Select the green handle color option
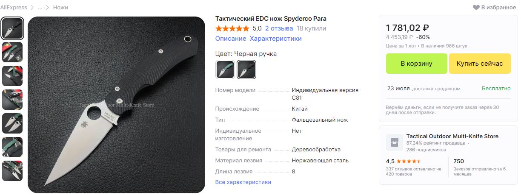Screen dimensions: 521x195 point(225,70)
